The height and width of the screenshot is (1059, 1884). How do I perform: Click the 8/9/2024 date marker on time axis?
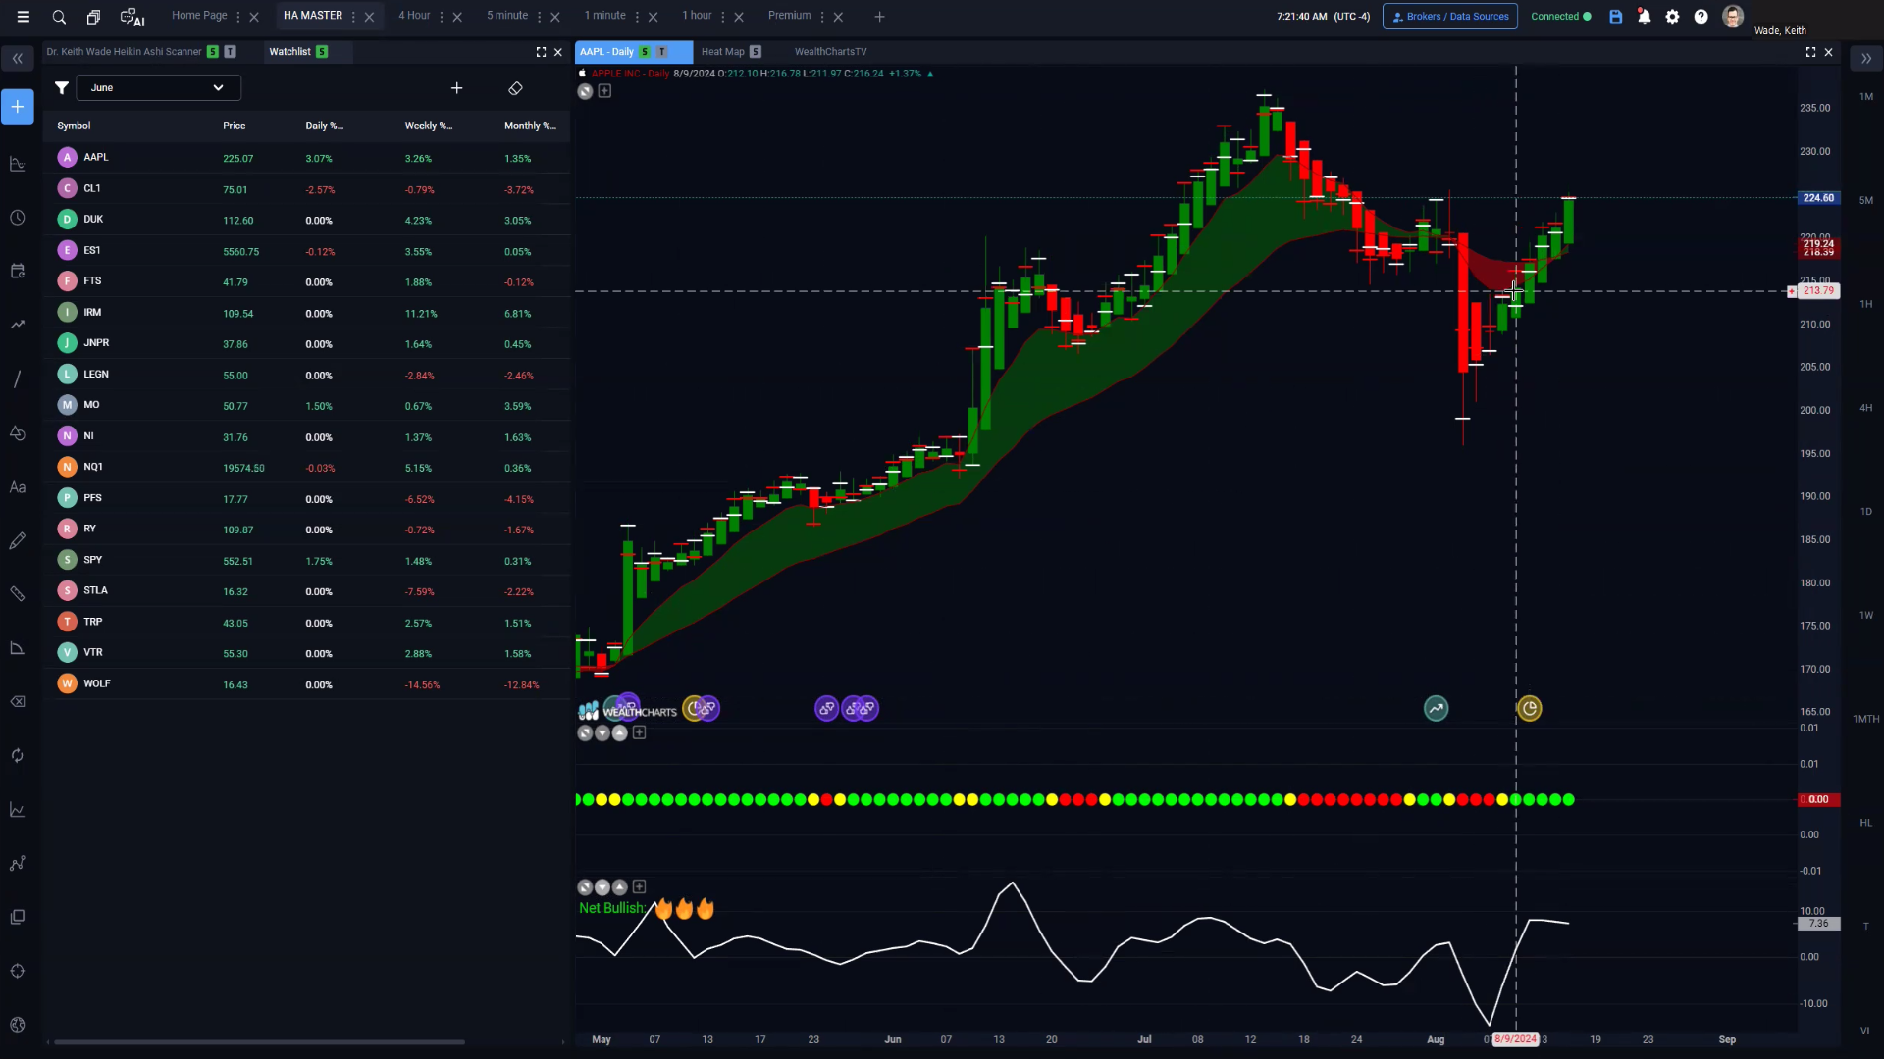(x=1515, y=1039)
